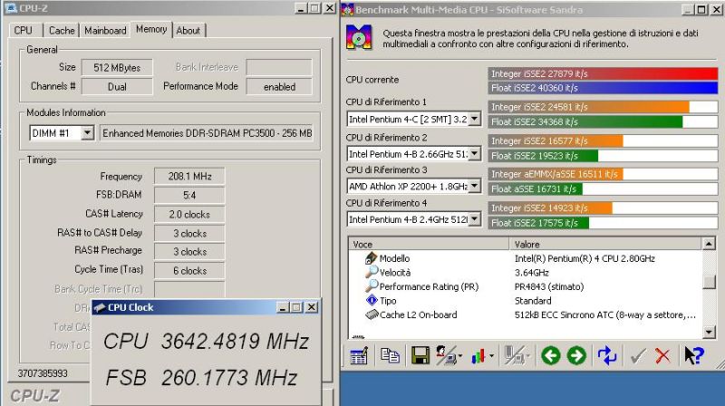Click the user and computer toolbar icon
Screen dimensions: 725x406
coord(446,355)
